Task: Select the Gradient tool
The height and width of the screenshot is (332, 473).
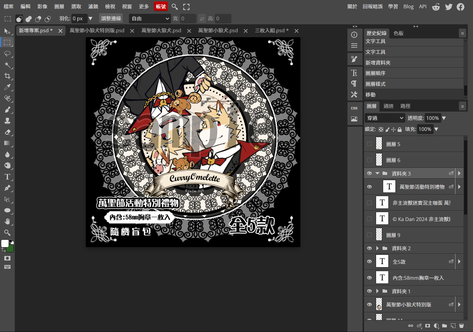Action: [x=7, y=143]
